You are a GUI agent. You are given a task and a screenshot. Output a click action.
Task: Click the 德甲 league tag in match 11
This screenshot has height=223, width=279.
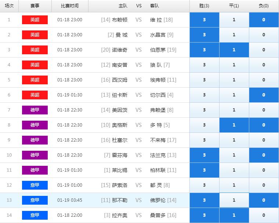tap(35, 170)
